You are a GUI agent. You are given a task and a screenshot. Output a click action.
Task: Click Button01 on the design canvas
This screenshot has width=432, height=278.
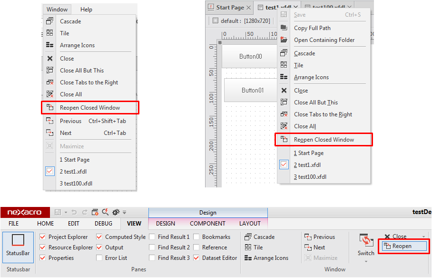click(x=252, y=90)
